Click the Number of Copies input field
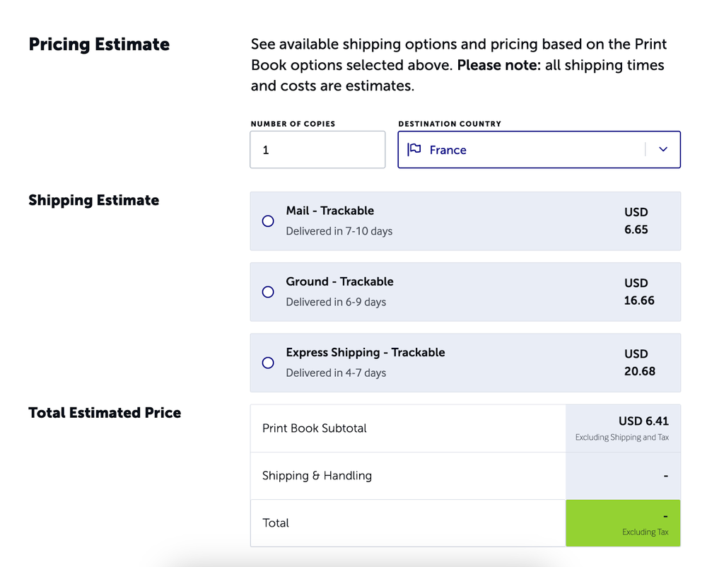This screenshot has height=567, width=707. pyautogui.click(x=317, y=149)
